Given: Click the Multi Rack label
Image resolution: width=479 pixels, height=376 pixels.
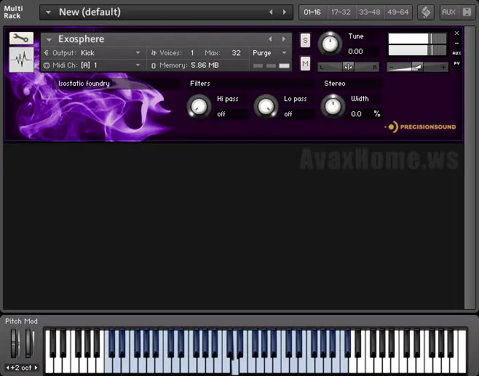Looking at the screenshot, I should click(13, 12).
